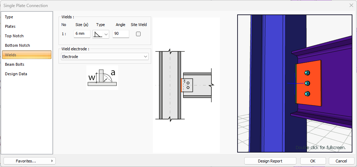Screen dimensions: 357x167
Task: Click the weld Angle field
Action: (x=121, y=34)
